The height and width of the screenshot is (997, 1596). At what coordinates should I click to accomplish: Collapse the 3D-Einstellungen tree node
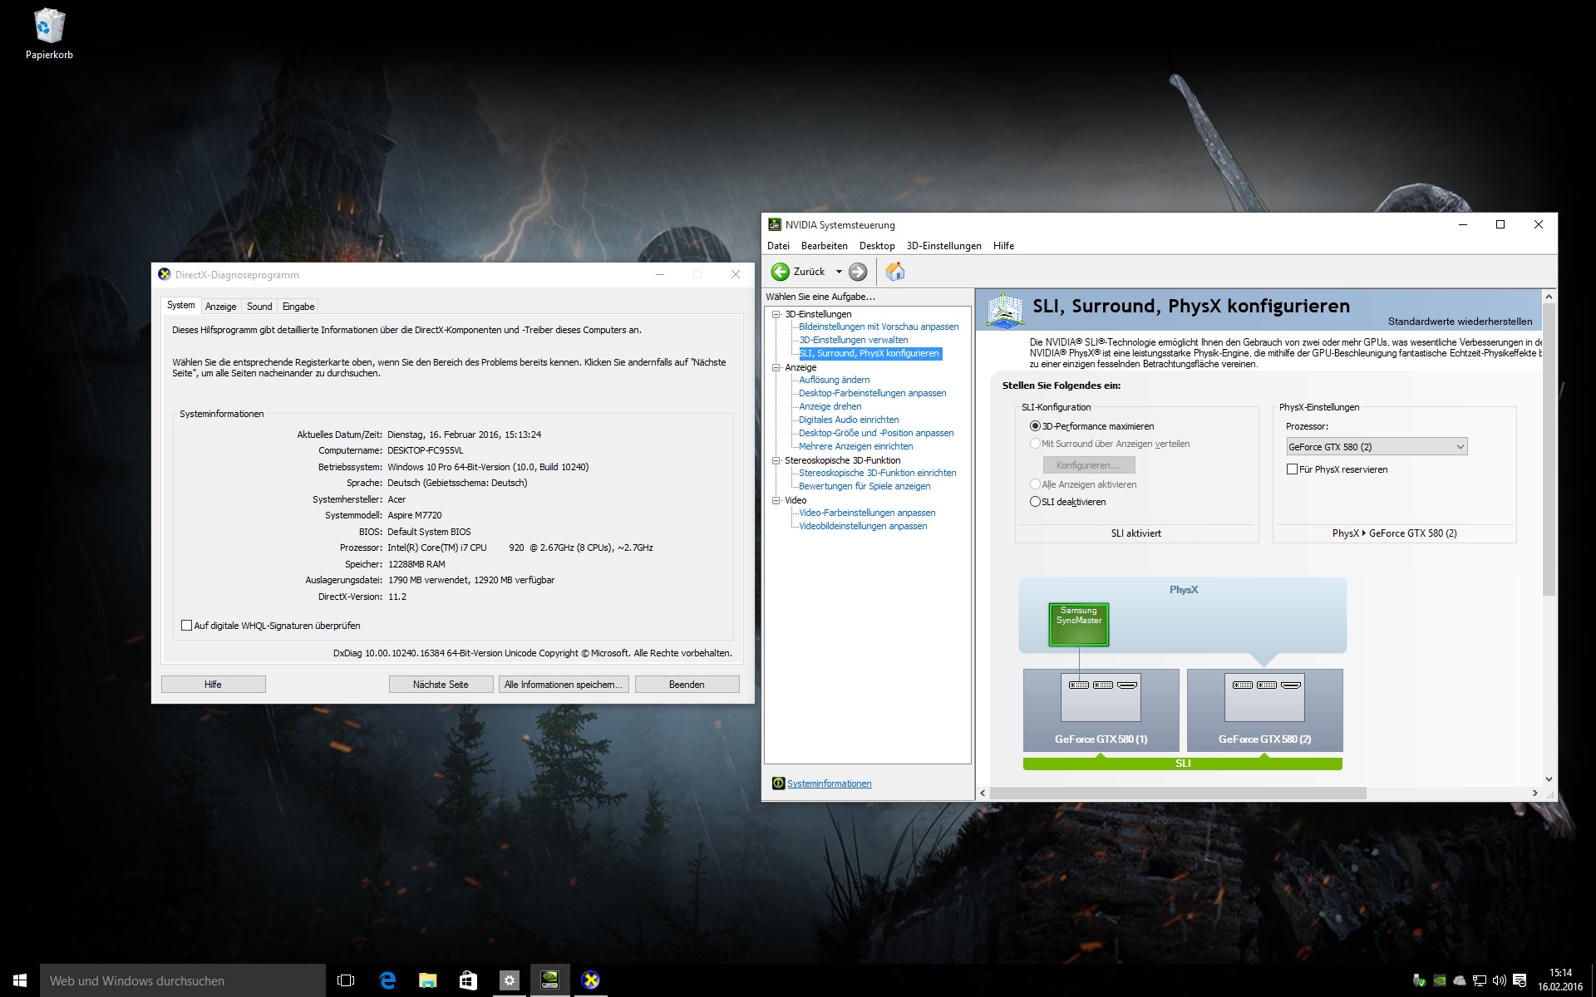(776, 314)
